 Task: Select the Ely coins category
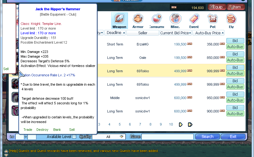tap(231, 21)
